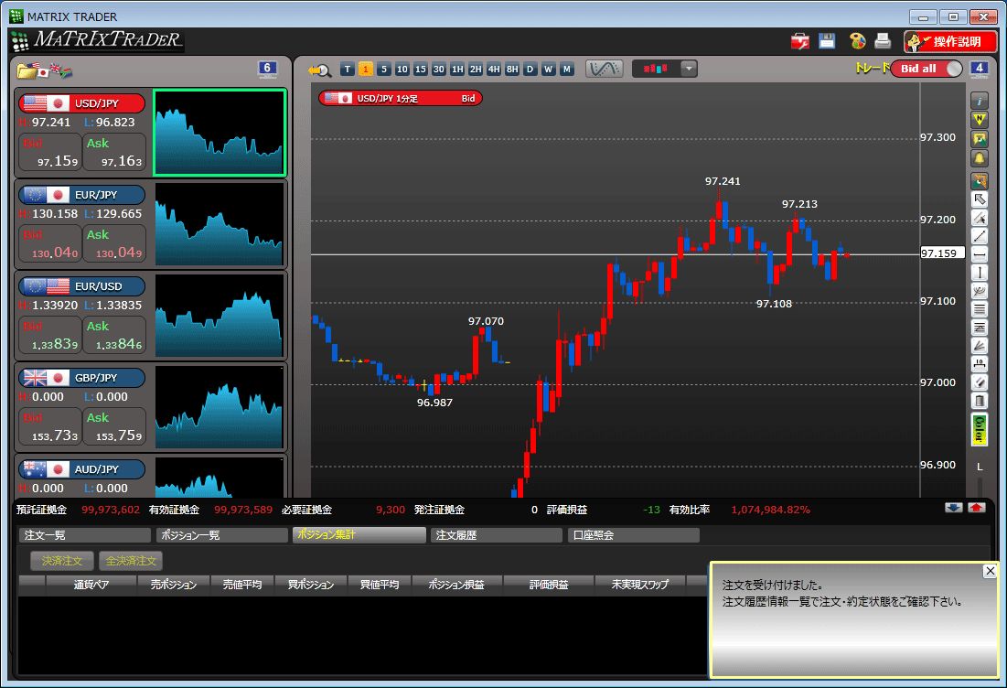Close the order accepted notification popup
Viewport: 1007px width, 688px height.
990,571
